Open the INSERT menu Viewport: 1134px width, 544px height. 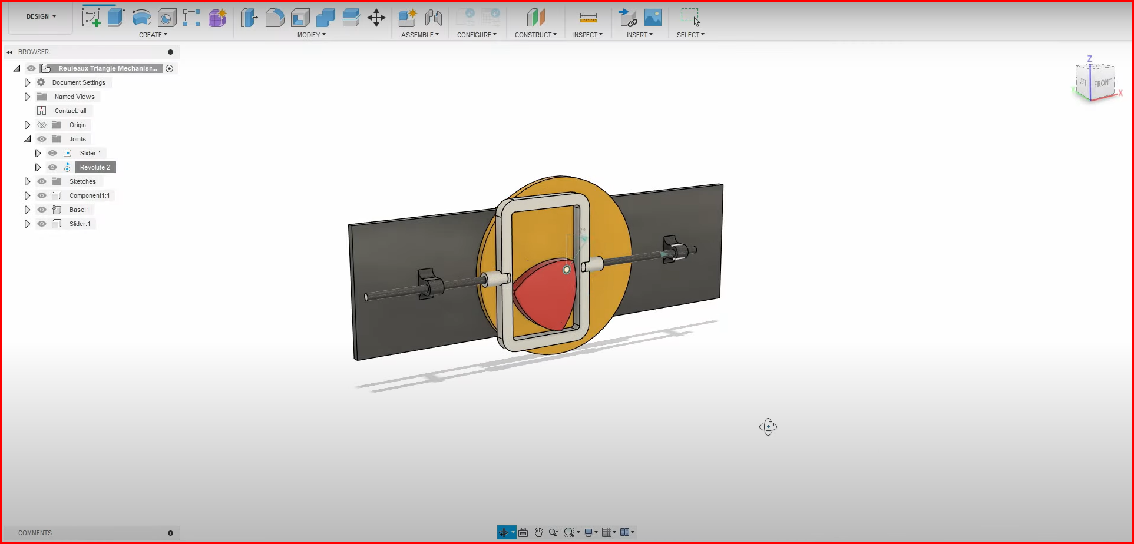[640, 35]
